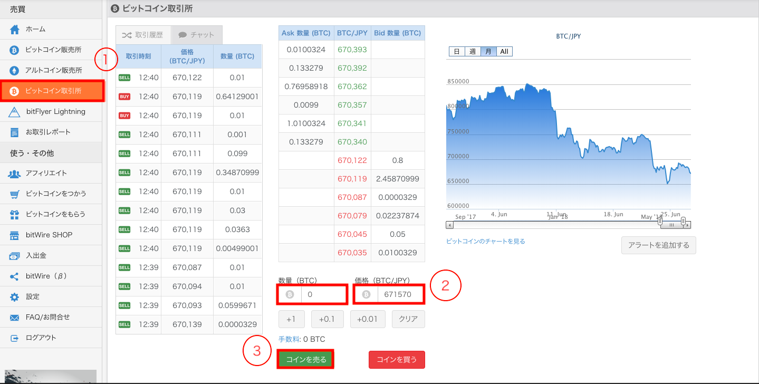Click the shuffle icon on 取引履歴 tab

click(127, 35)
